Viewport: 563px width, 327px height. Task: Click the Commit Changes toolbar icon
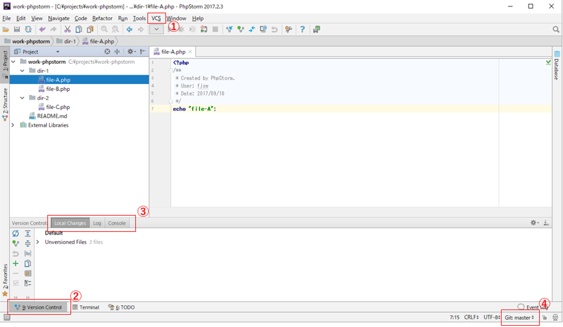point(240,29)
